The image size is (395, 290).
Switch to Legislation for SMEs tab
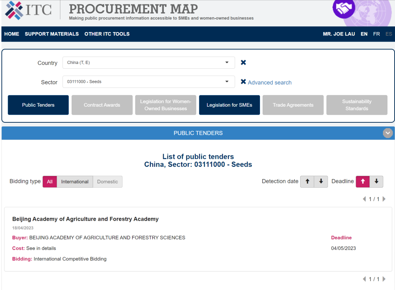pyautogui.click(x=229, y=105)
